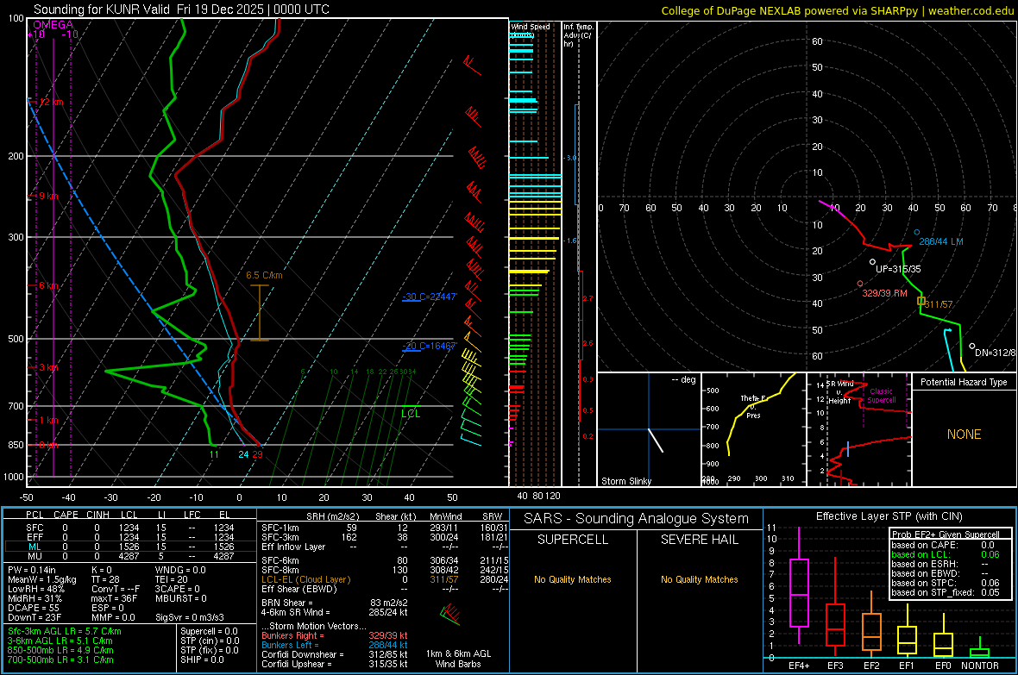Click the orange 311/57 square marker on hodograph
1018x675 pixels.
coord(921,301)
